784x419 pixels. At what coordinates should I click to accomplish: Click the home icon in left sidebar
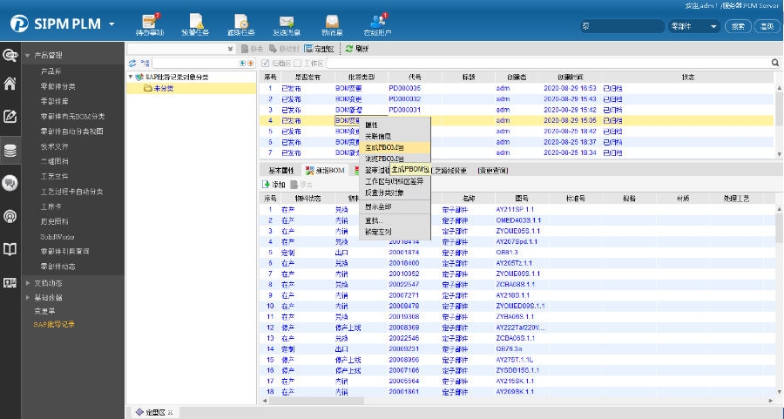tap(10, 84)
